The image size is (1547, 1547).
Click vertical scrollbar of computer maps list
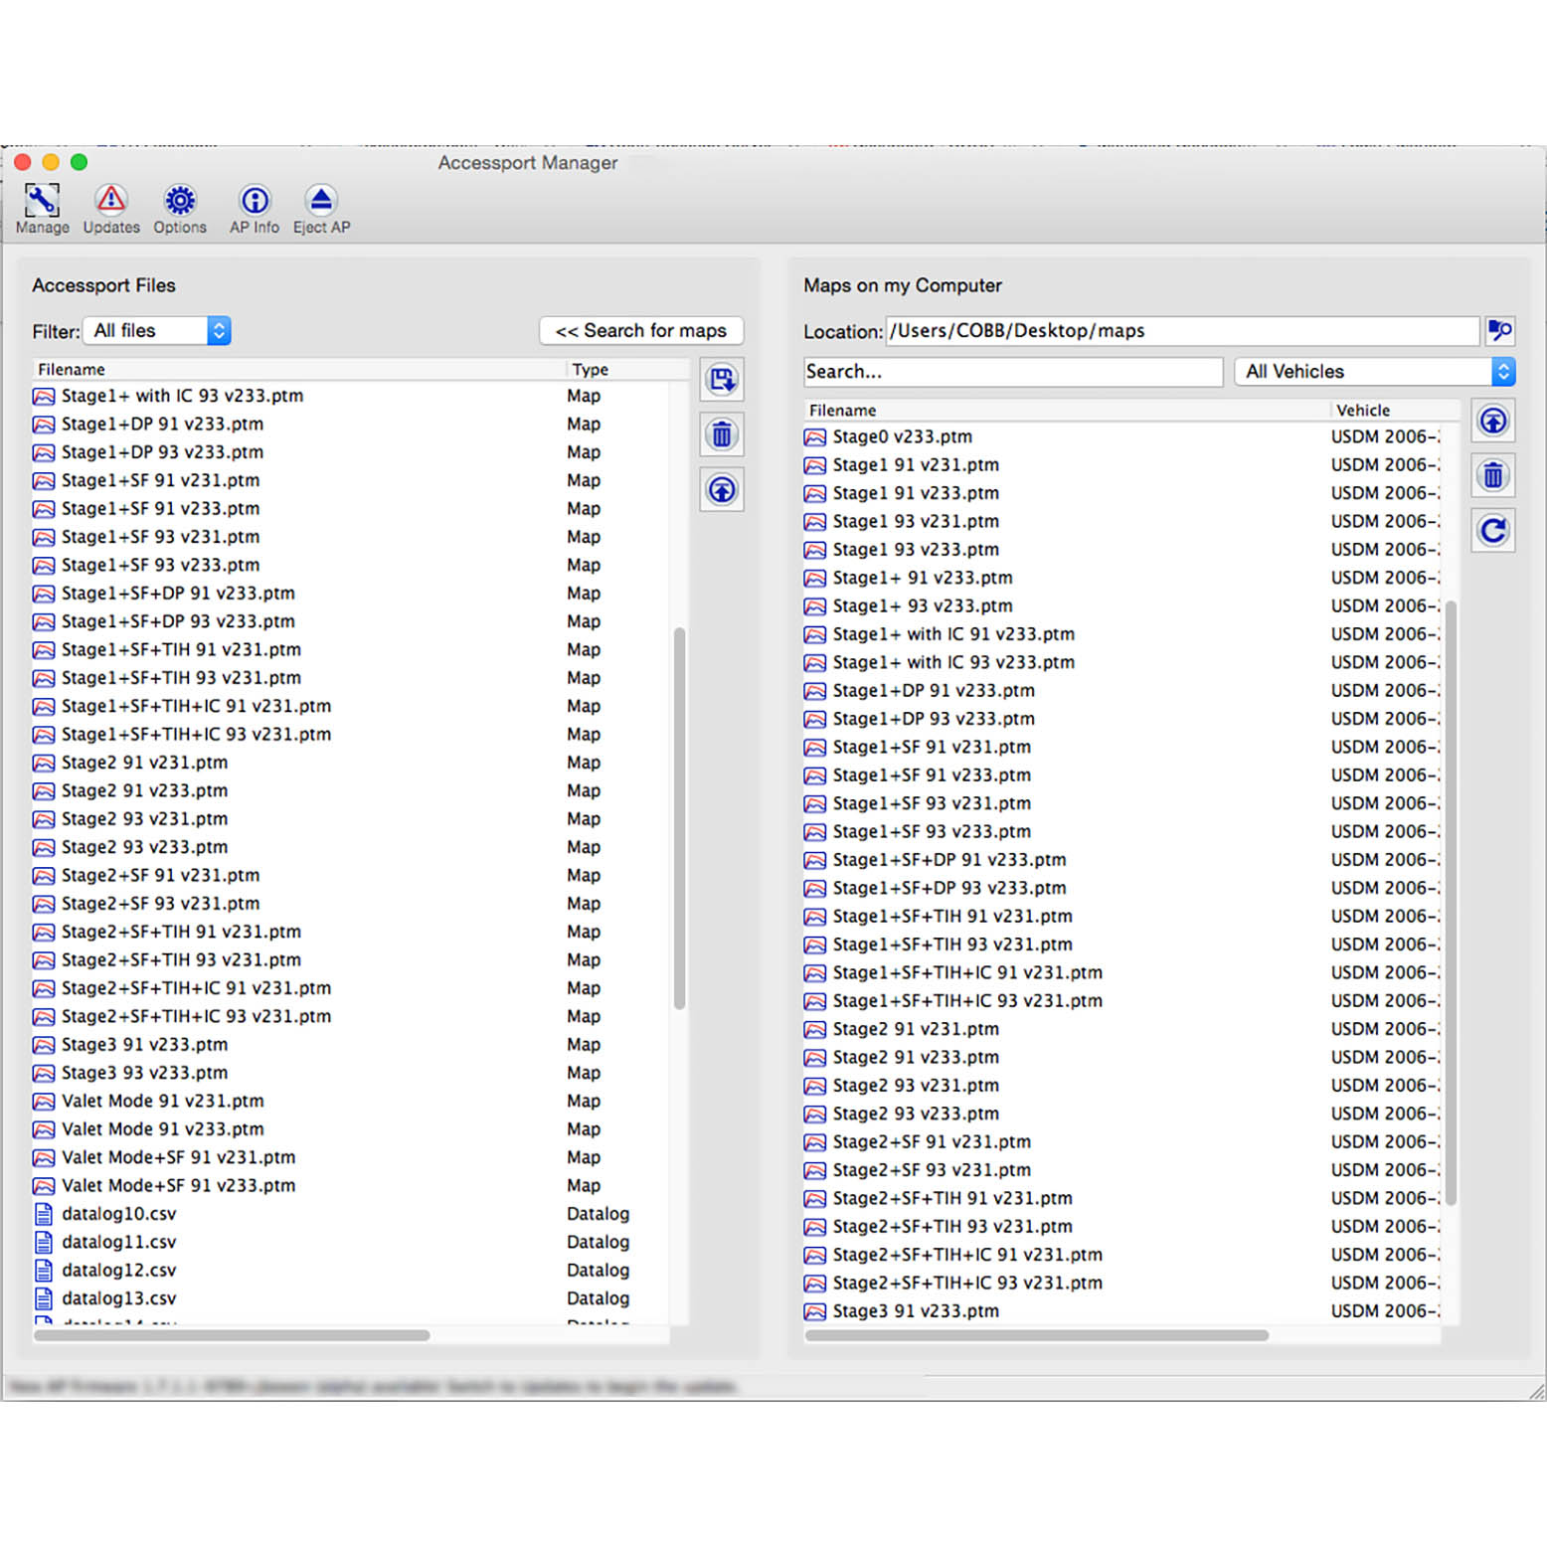point(1451,903)
